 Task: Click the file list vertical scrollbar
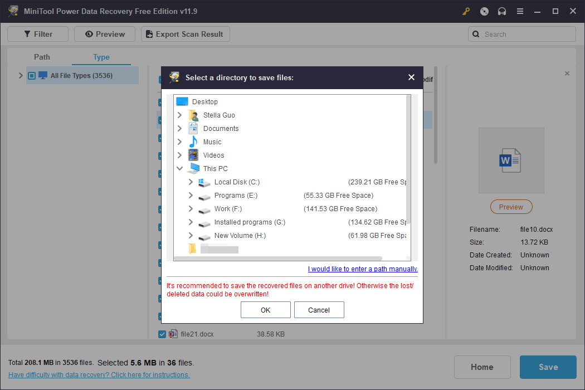pos(435,115)
